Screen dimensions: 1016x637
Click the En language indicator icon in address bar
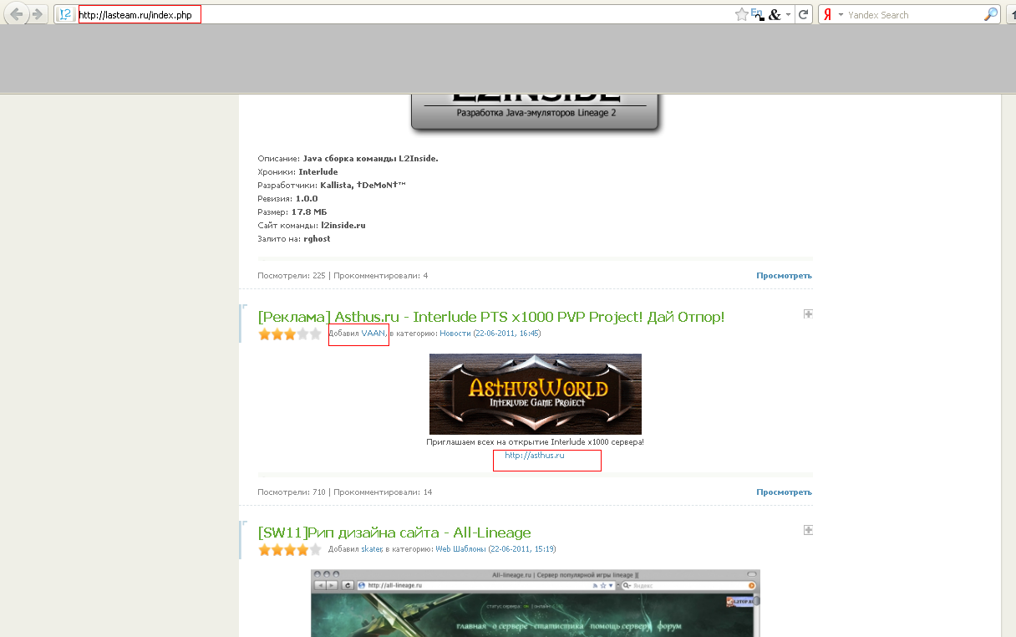click(758, 14)
